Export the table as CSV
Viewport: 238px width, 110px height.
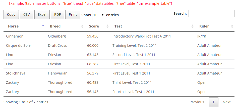tap(26, 14)
